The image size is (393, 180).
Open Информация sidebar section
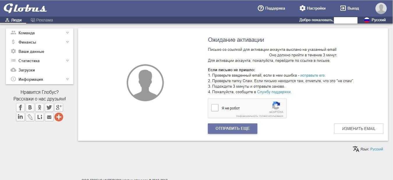[x=40, y=79]
